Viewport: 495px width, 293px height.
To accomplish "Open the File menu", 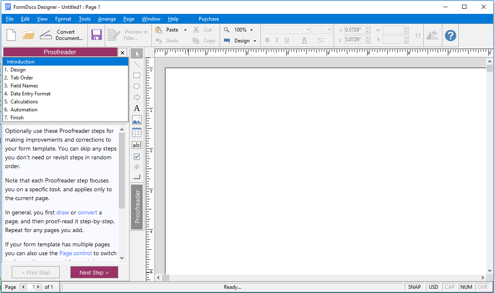I will pyautogui.click(x=10, y=19).
